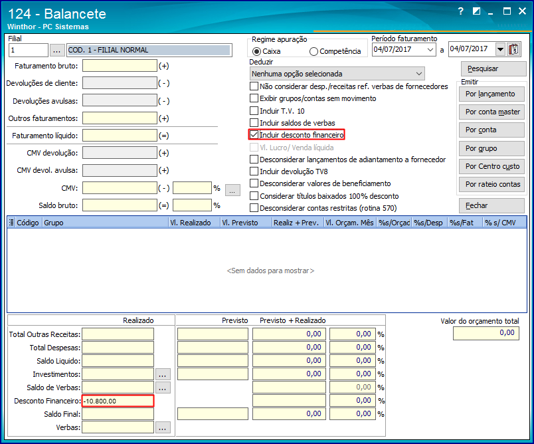Enable Incluir devolução TV8
The image size is (534, 444).
pyautogui.click(x=254, y=171)
